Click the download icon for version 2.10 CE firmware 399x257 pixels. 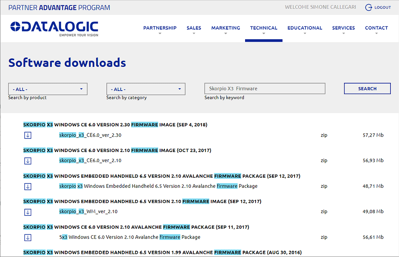[x=27, y=160]
